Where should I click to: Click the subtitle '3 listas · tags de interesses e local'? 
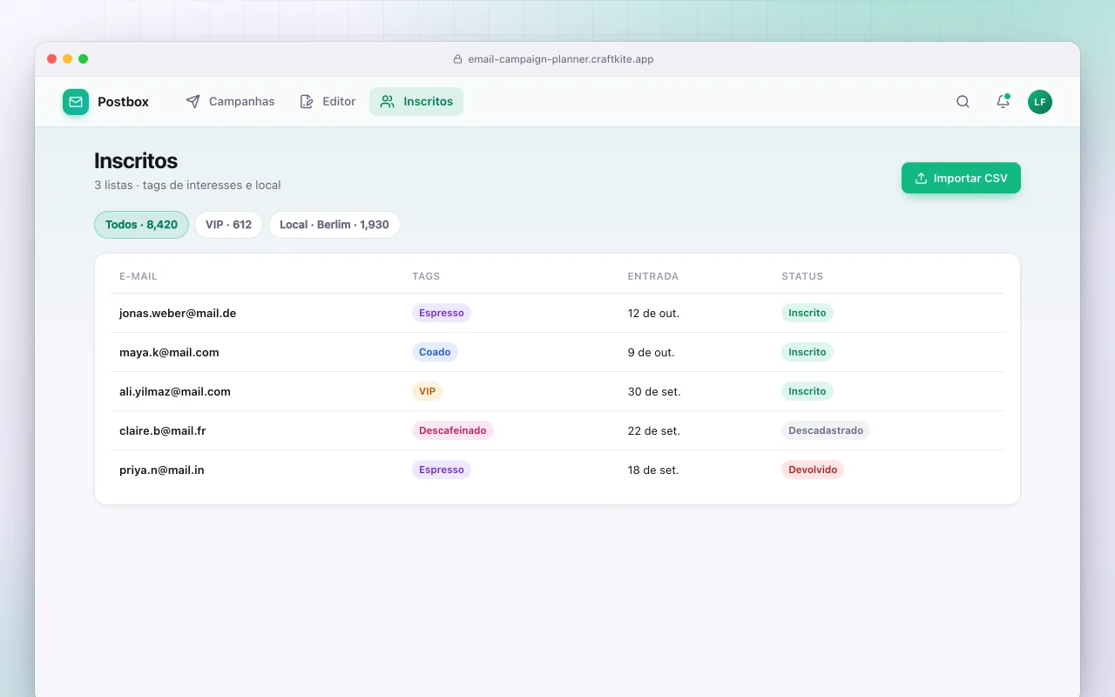(187, 185)
